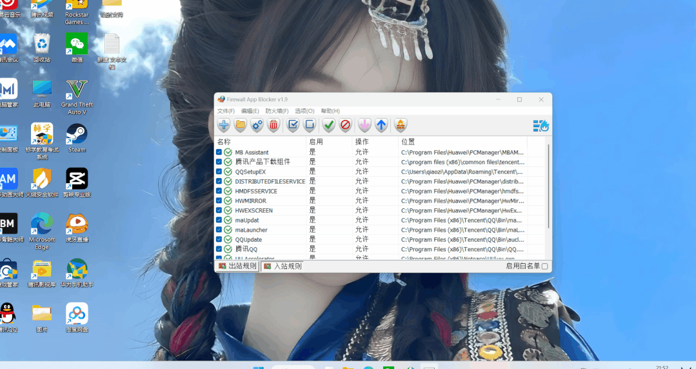Open the 文件(F) menu
Image resolution: width=696 pixels, height=369 pixels.
pos(226,111)
